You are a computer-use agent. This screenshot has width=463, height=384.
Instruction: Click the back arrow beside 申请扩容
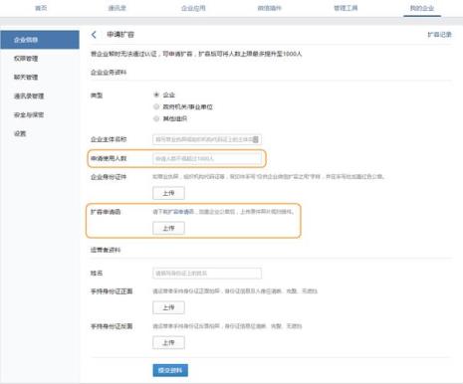pos(94,35)
